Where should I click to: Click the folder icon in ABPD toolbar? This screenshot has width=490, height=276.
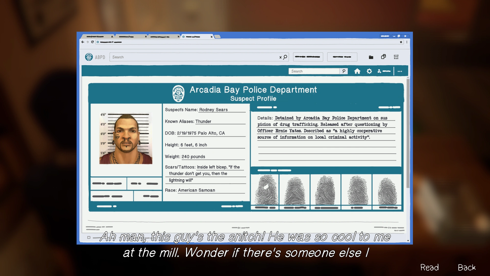(x=371, y=57)
